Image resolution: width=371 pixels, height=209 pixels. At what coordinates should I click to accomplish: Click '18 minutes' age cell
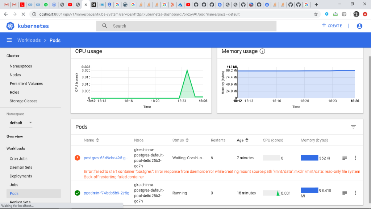click(246, 193)
